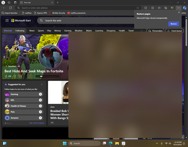This screenshot has width=188, height=147.
Task: Open the Collections icon
Action: [166, 8]
